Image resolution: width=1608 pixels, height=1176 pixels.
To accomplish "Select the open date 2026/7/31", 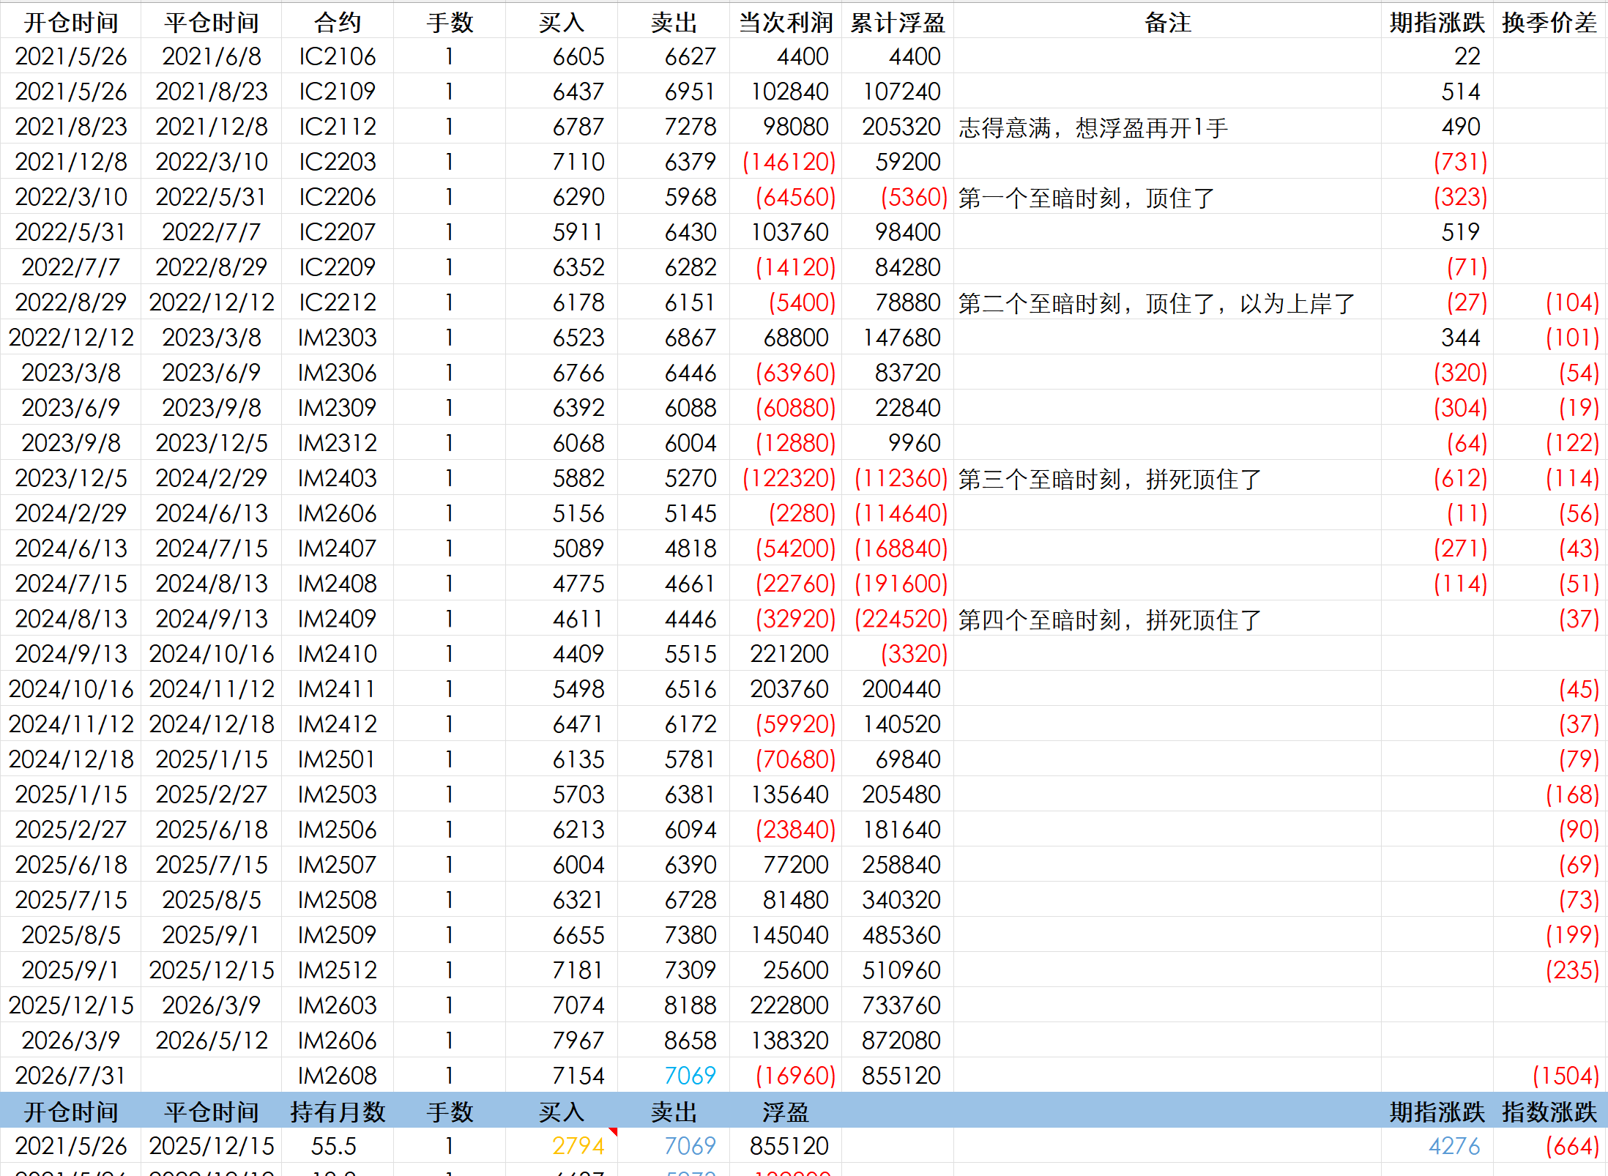I will [x=71, y=1076].
